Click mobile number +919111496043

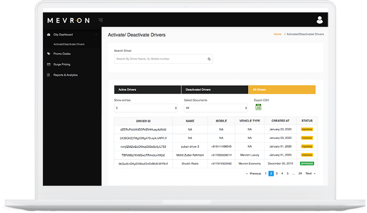[x=221, y=146]
